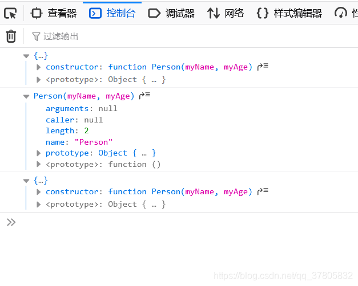Focus the 过滤输出 filter input

click(x=194, y=36)
